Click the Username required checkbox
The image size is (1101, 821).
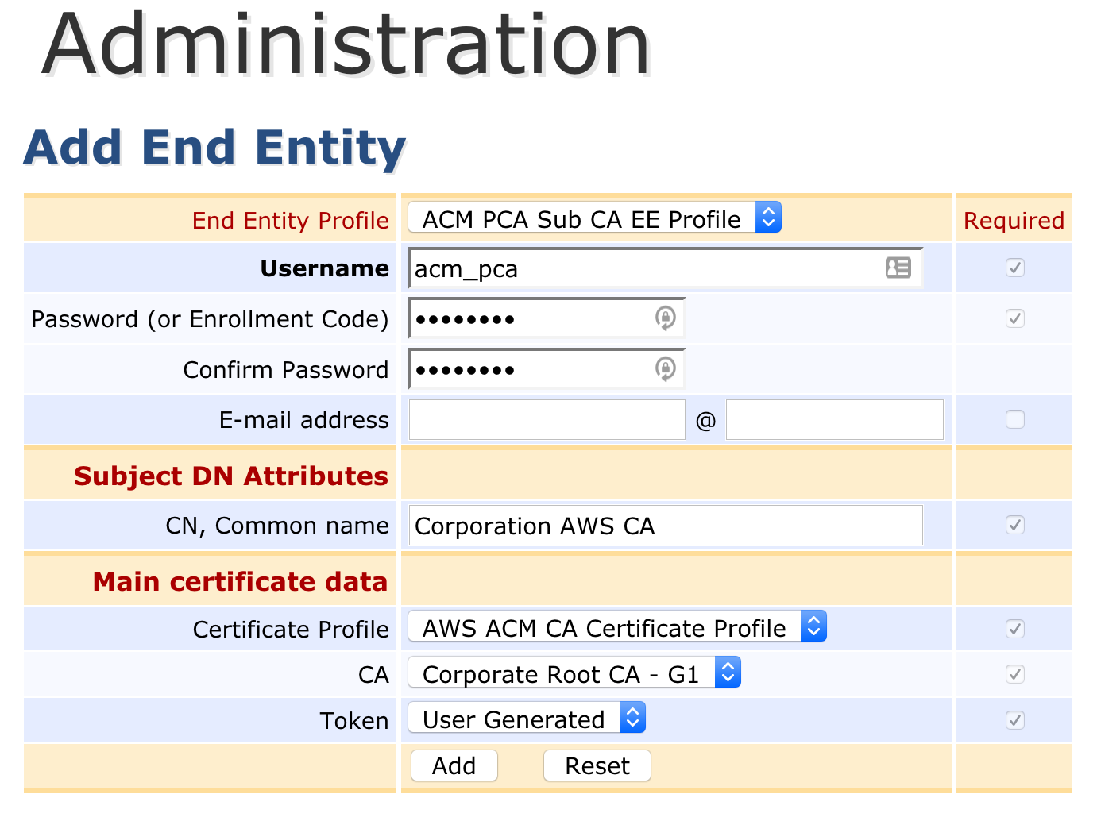point(1014,268)
